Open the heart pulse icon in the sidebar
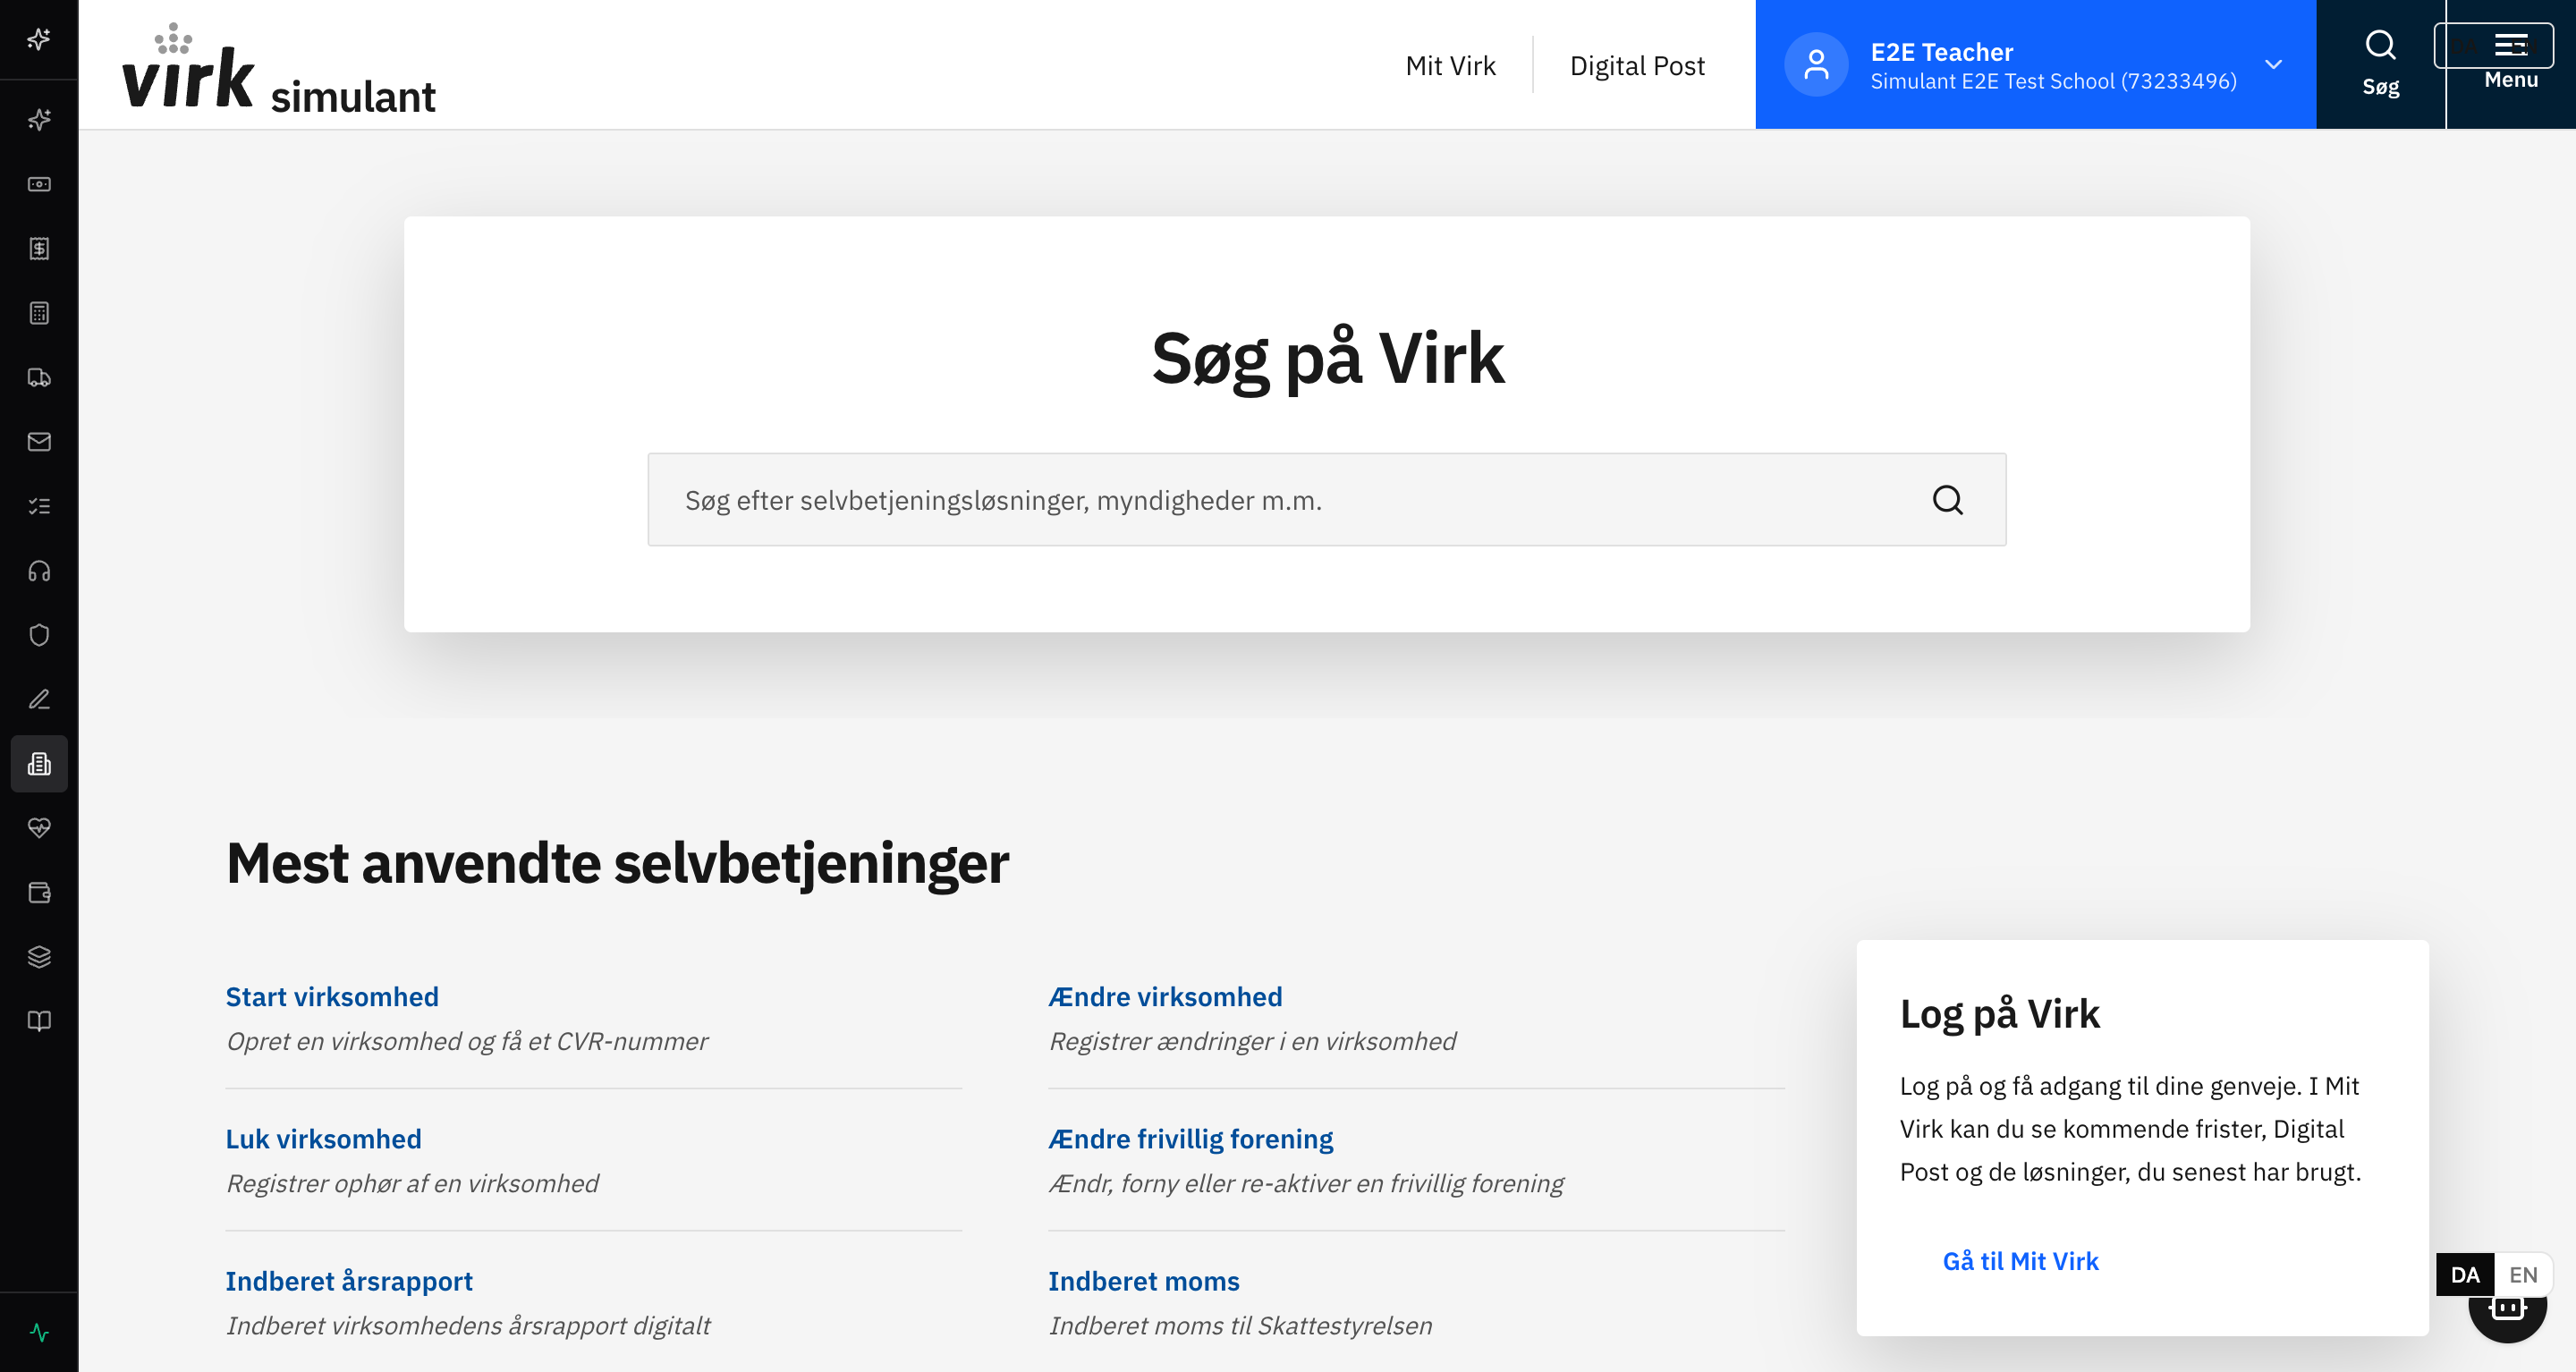The image size is (2576, 1372). pos(39,828)
